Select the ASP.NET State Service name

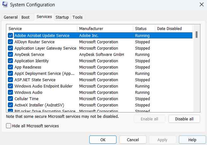[x=35, y=80]
